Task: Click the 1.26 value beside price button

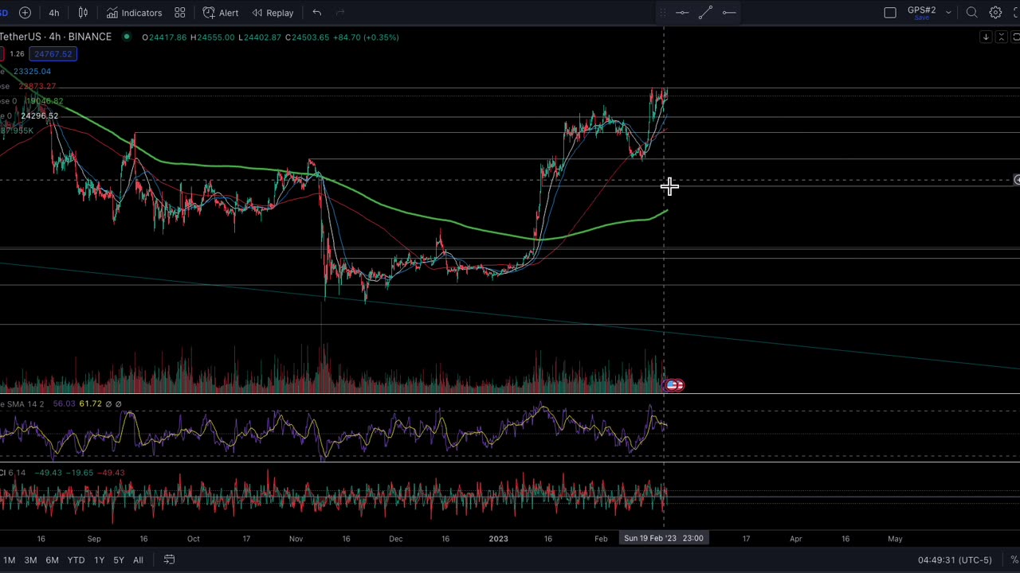Action: pos(17,53)
